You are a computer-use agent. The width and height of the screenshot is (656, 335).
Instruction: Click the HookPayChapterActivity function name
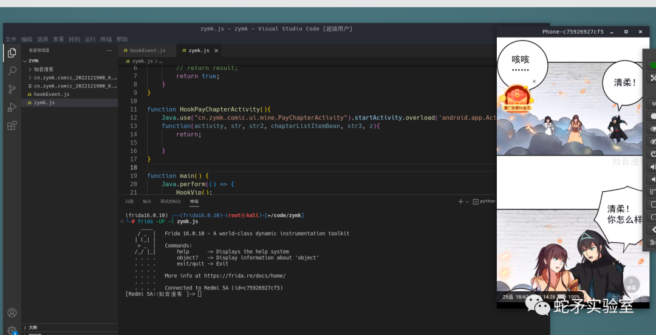coord(220,110)
